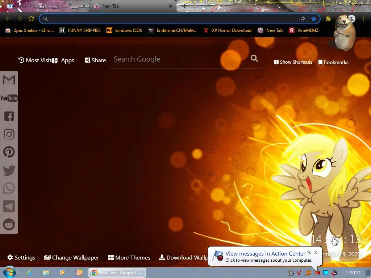The image size is (371, 278).
Task: Click the orange magnifier tray icon
Action: coord(308,273)
